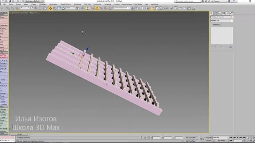This screenshot has width=255, height=143.
Task: Open the Display command panel tab
Action: 227,13
